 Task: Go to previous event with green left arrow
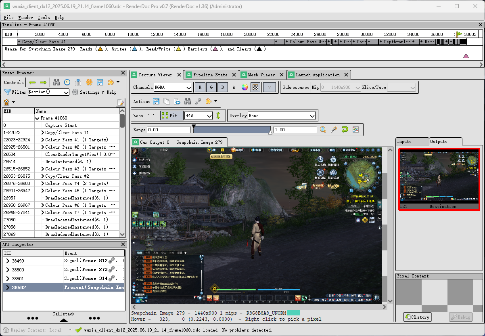point(33,82)
